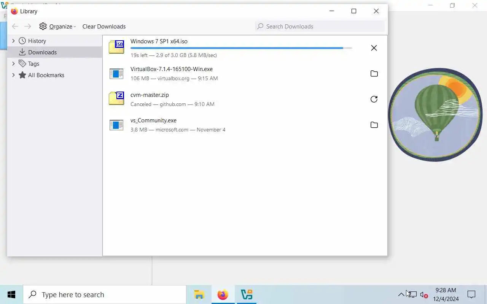Go forward with the Library forward arrow
Image resolution: width=487 pixels, height=304 pixels.
[28, 26]
